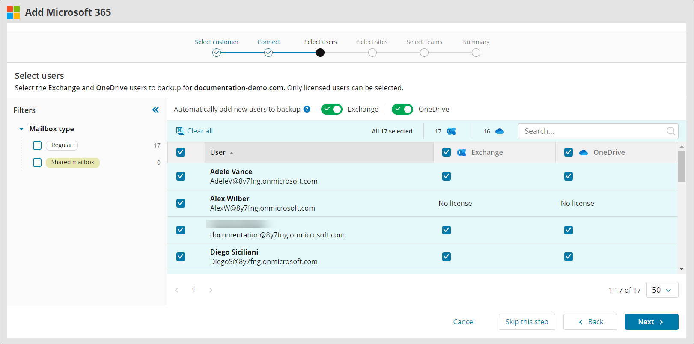The image size is (694, 344).
Task: Go back to the Select customer step
Action: 217,53
